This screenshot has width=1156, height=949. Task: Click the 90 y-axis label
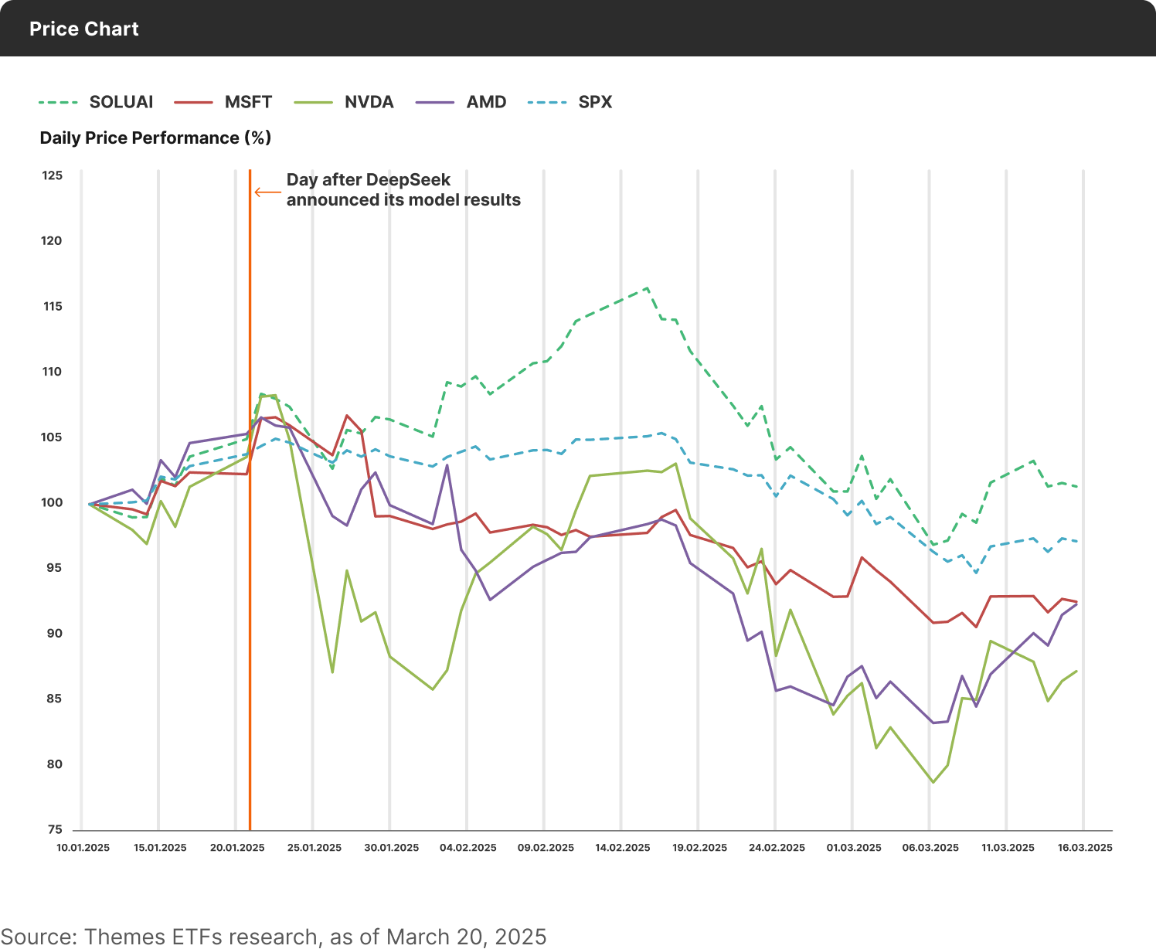54,634
